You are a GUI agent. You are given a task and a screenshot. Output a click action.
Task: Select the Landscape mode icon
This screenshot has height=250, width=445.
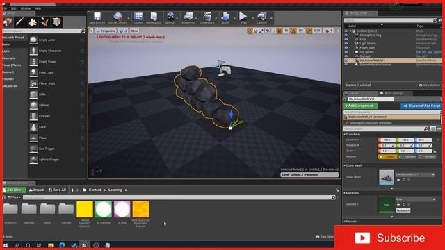tap(32, 22)
